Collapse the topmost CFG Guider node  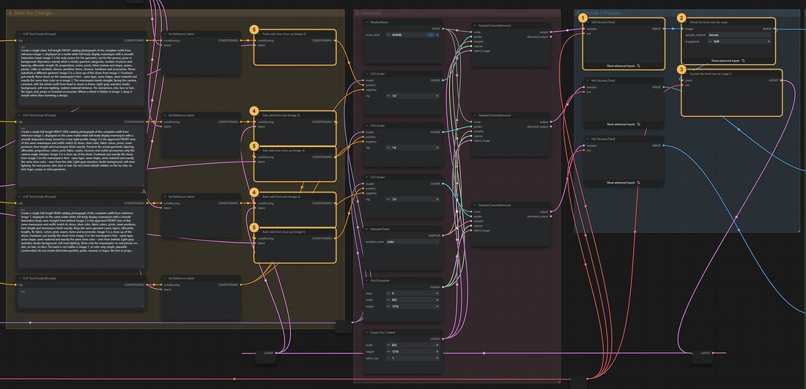coord(368,74)
